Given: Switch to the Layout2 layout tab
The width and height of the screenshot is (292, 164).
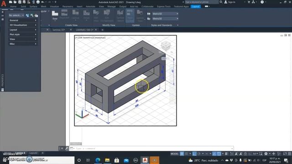Looking at the screenshot, I should click(x=33, y=153).
